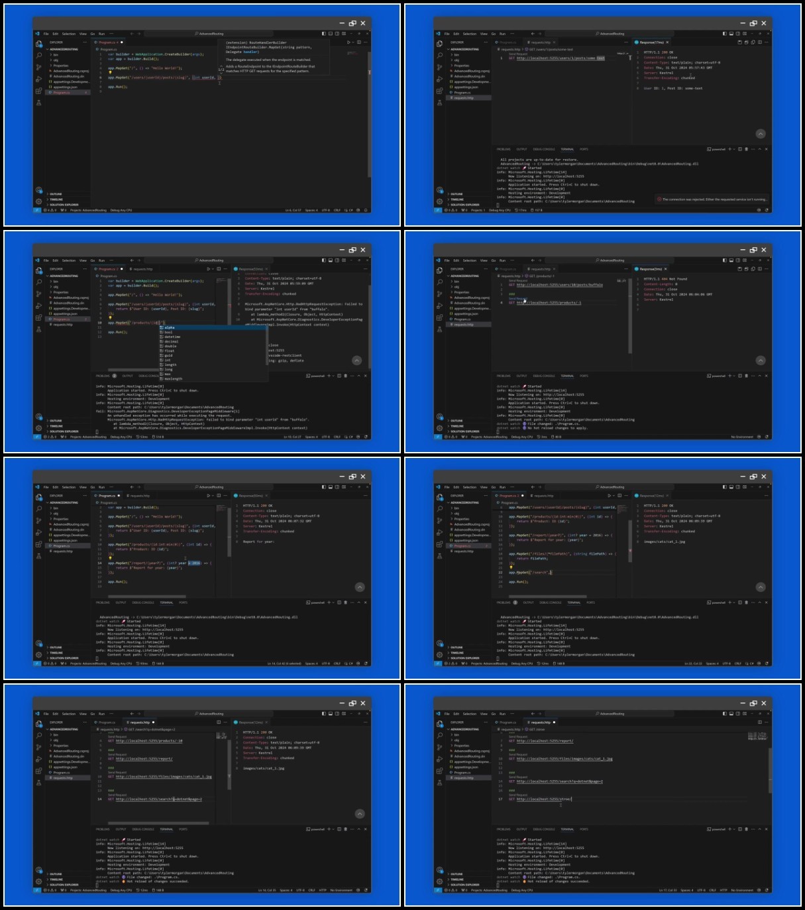Expand SOLUTION EXPLORER in MapGet tooltip window
805x910 pixels.
[62, 205]
